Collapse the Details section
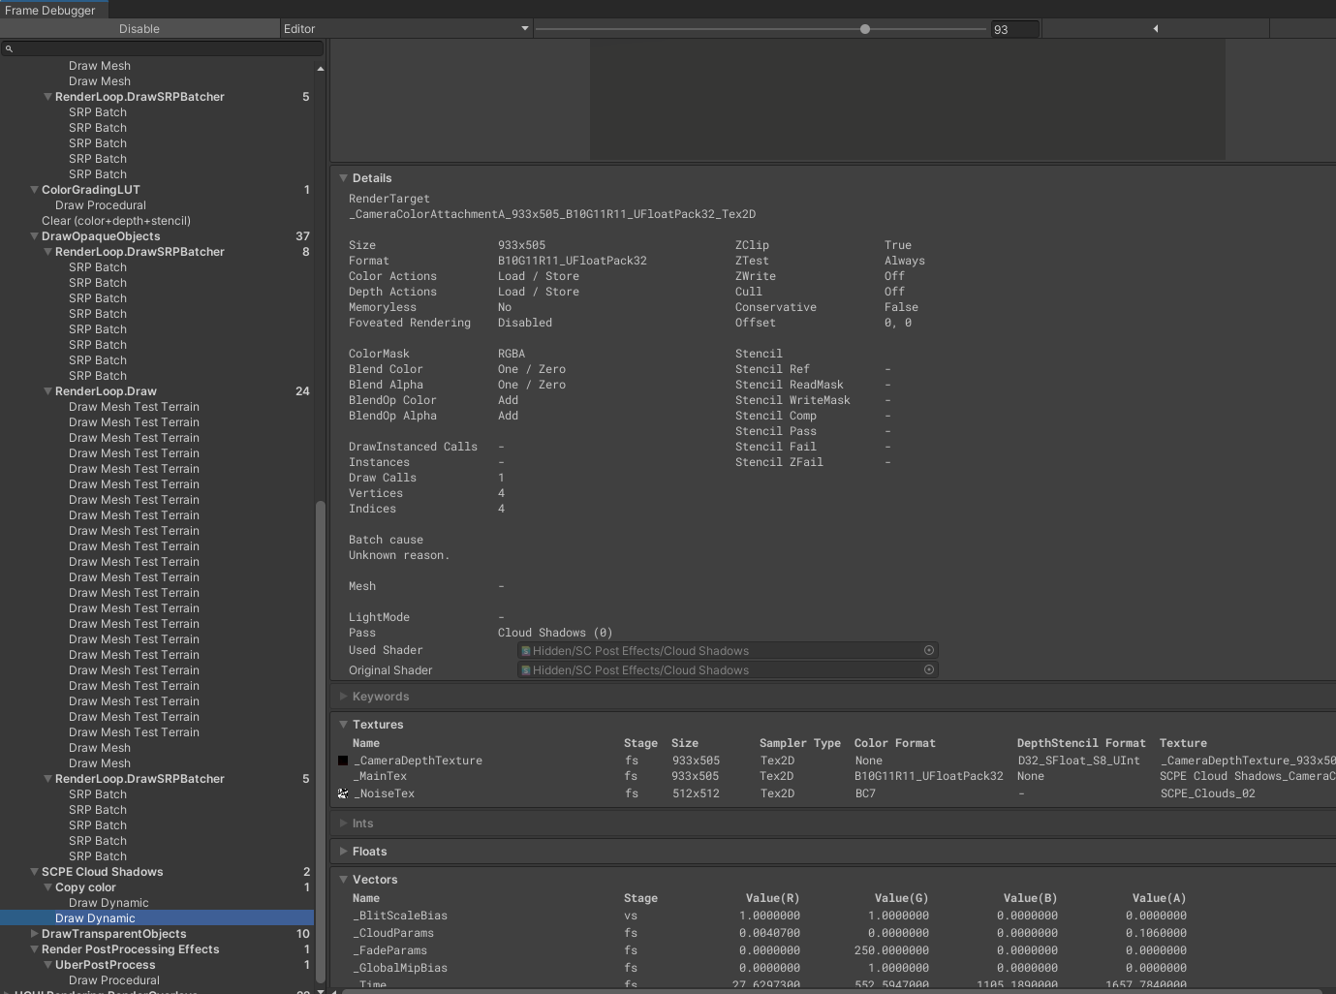 343,178
